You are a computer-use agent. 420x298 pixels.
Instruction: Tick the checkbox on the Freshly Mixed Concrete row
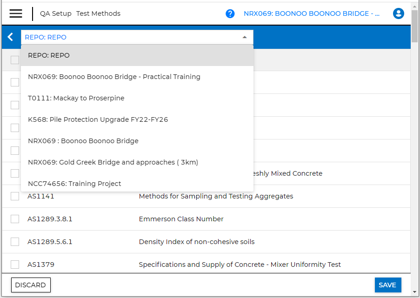15,173
